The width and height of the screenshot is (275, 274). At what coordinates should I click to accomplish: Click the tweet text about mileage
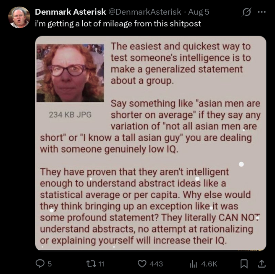coord(118,23)
